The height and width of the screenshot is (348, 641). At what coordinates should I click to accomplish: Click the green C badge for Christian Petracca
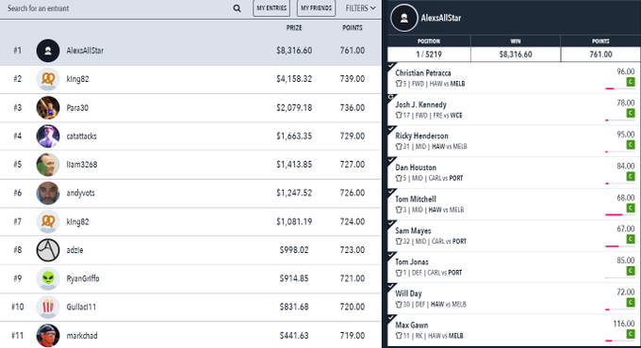tap(631, 82)
